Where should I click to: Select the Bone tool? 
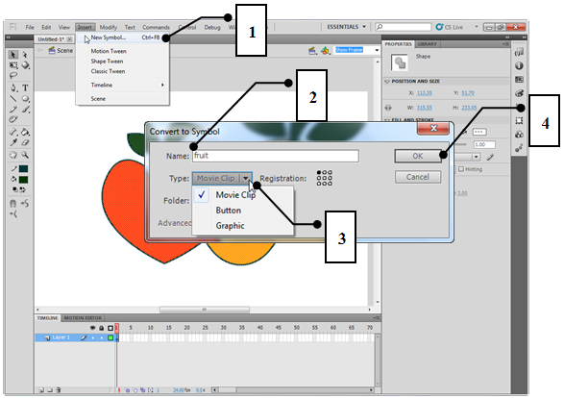click(x=12, y=132)
